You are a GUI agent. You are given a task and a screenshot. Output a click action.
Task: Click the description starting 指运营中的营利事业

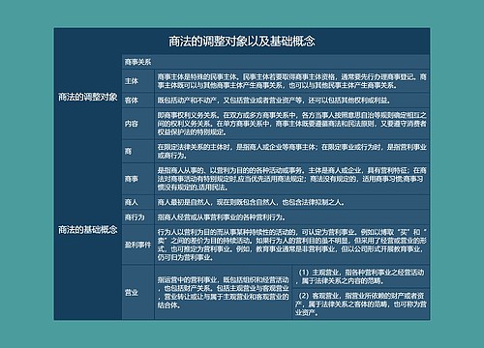(x=224, y=293)
